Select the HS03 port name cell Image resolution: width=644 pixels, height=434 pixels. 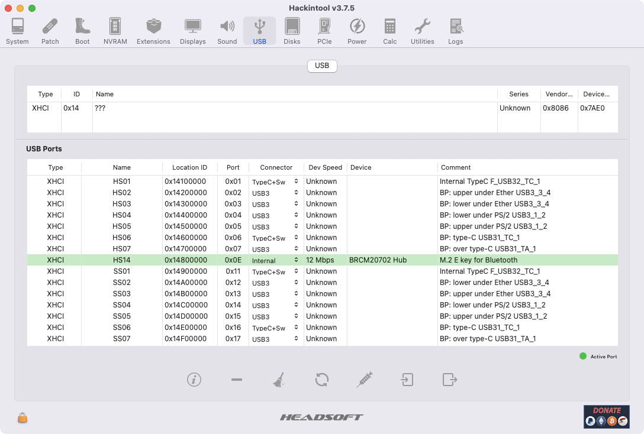pyautogui.click(x=121, y=204)
